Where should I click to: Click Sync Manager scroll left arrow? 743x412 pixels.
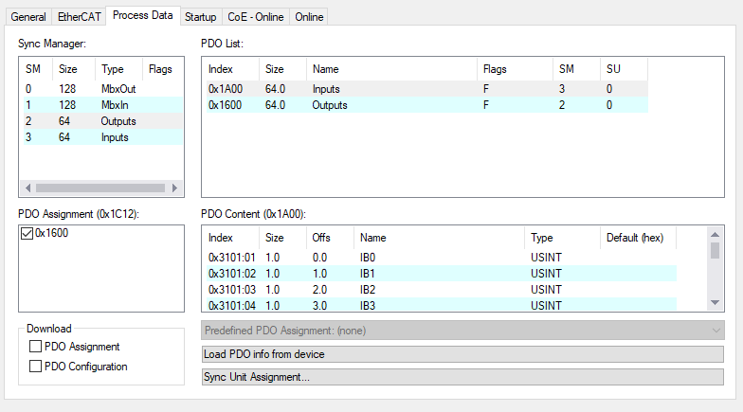click(27, 188)
